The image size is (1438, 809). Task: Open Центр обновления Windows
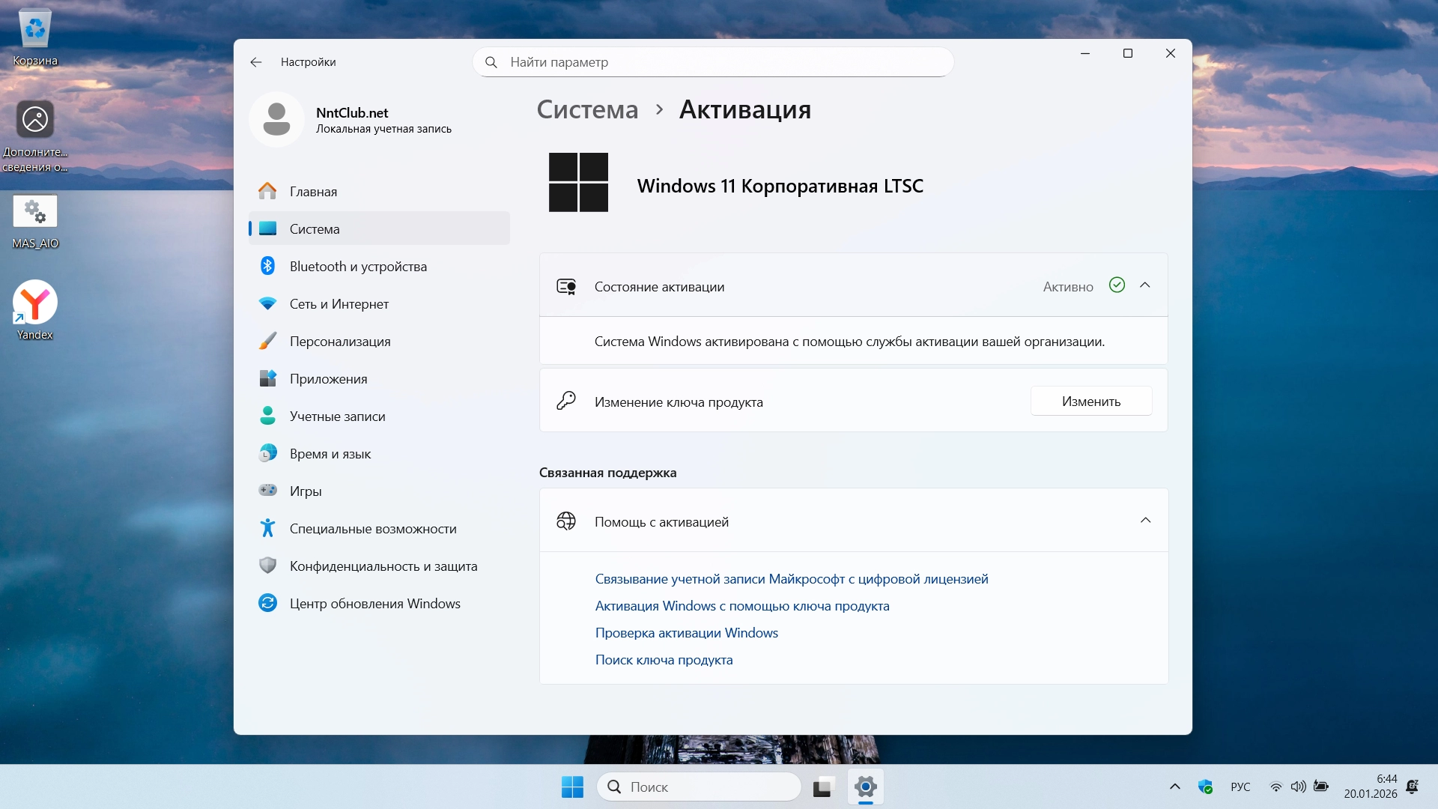click(374, 604)
